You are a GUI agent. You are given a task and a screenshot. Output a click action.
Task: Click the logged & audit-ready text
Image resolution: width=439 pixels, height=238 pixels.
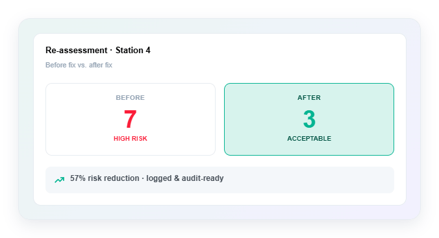pos(185,178)
